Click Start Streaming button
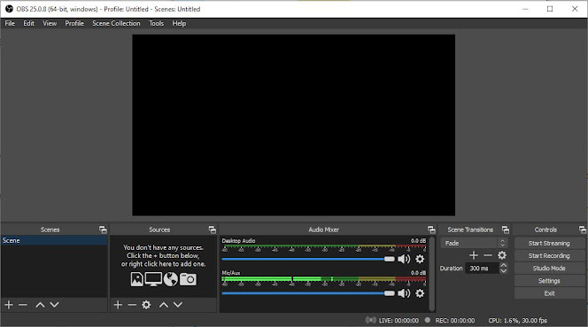Image resolution: width=588 pixels, height=327 pixels. tap(549, 244)
